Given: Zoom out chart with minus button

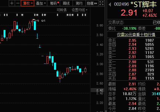Looking at the screenshot, I should click(x=18, y=3).
